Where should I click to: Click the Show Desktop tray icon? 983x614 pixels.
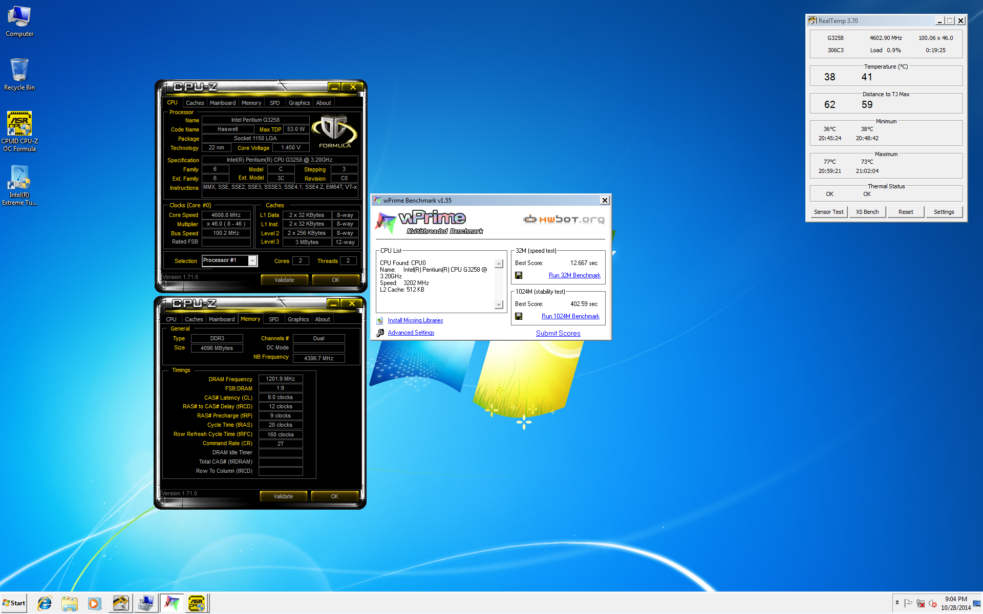click(x=977, y=603)
